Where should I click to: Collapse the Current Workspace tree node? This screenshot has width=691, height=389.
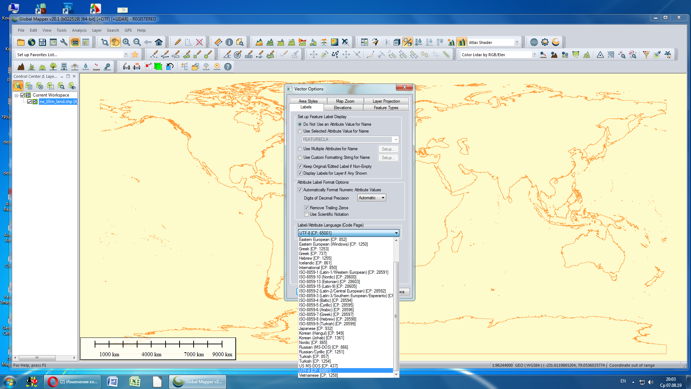16,95
